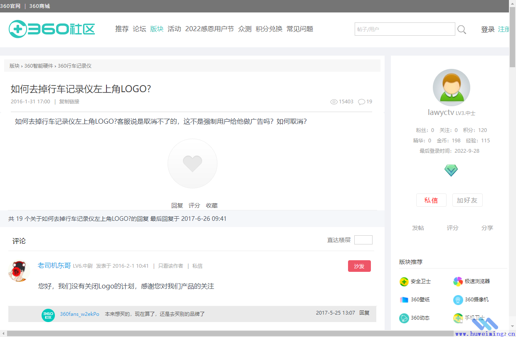Click 360fans_w2ekPo's avatar icon
The image size is (516, 337).
click(x=48, y=315)
